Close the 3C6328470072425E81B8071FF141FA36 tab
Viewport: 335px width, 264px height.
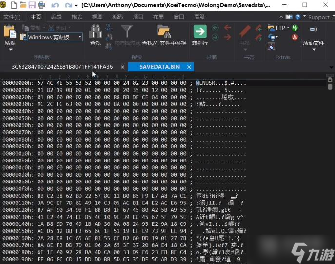coord(122,67)
